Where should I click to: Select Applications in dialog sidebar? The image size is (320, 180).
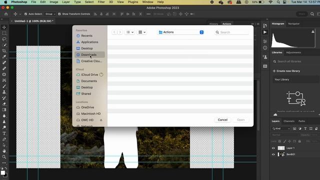tap(90, 42)
